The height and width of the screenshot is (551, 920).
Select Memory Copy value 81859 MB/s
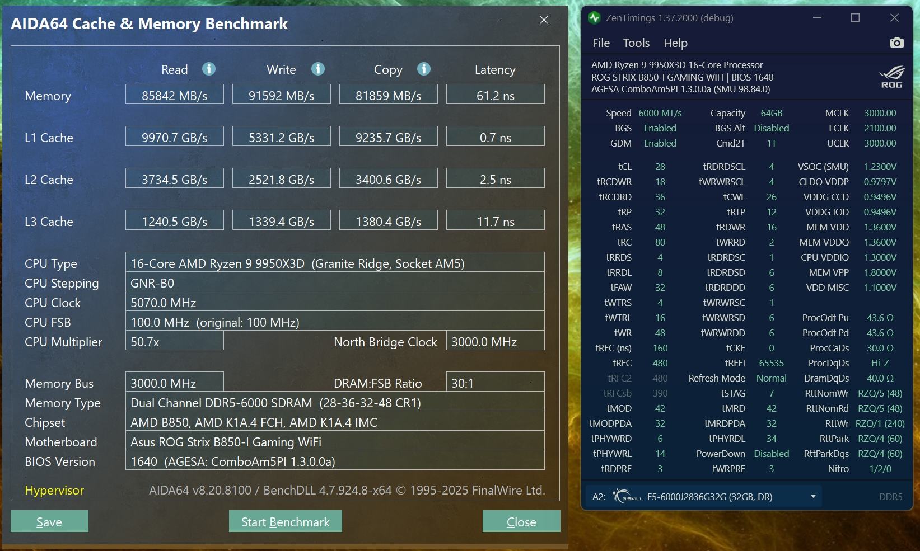click(x=389, y=95)
